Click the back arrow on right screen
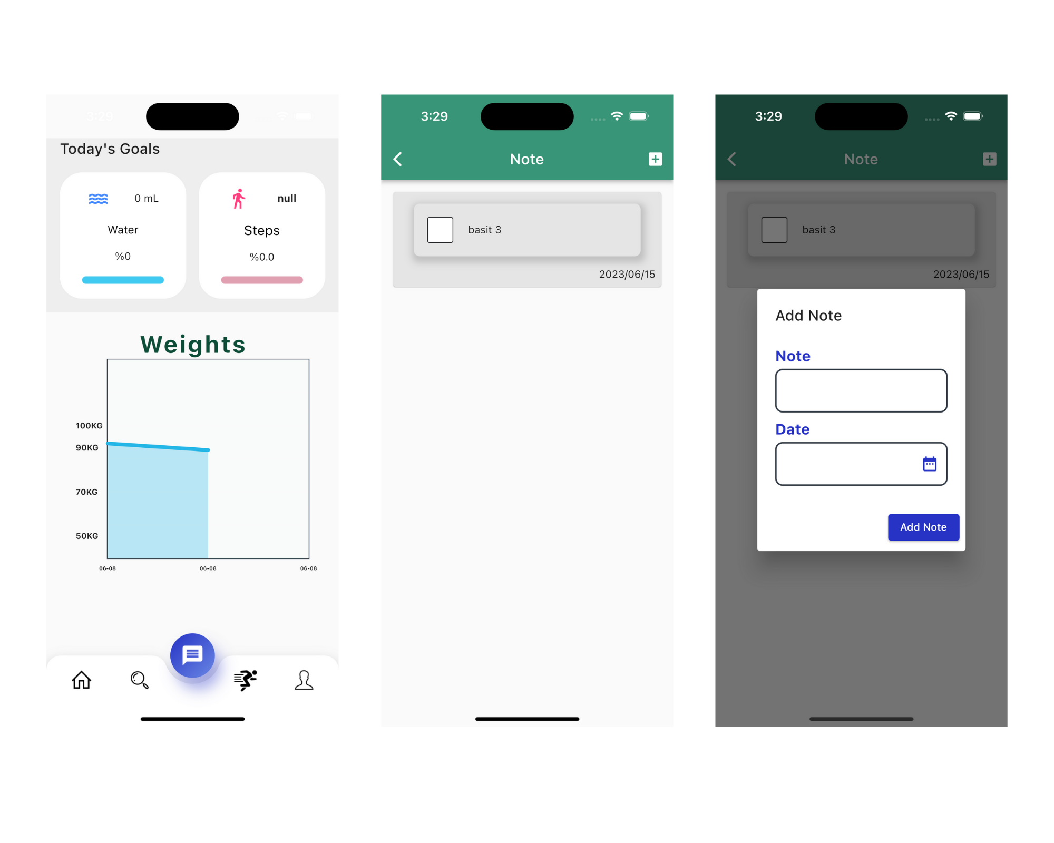 click(x=731, y=158)
